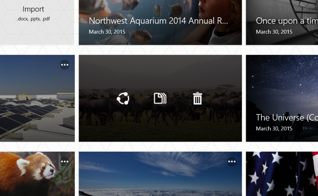Expand ellipsis menu on red panda Sway
This screenshot has width=318, height=196.
click(x=65, y=162)
